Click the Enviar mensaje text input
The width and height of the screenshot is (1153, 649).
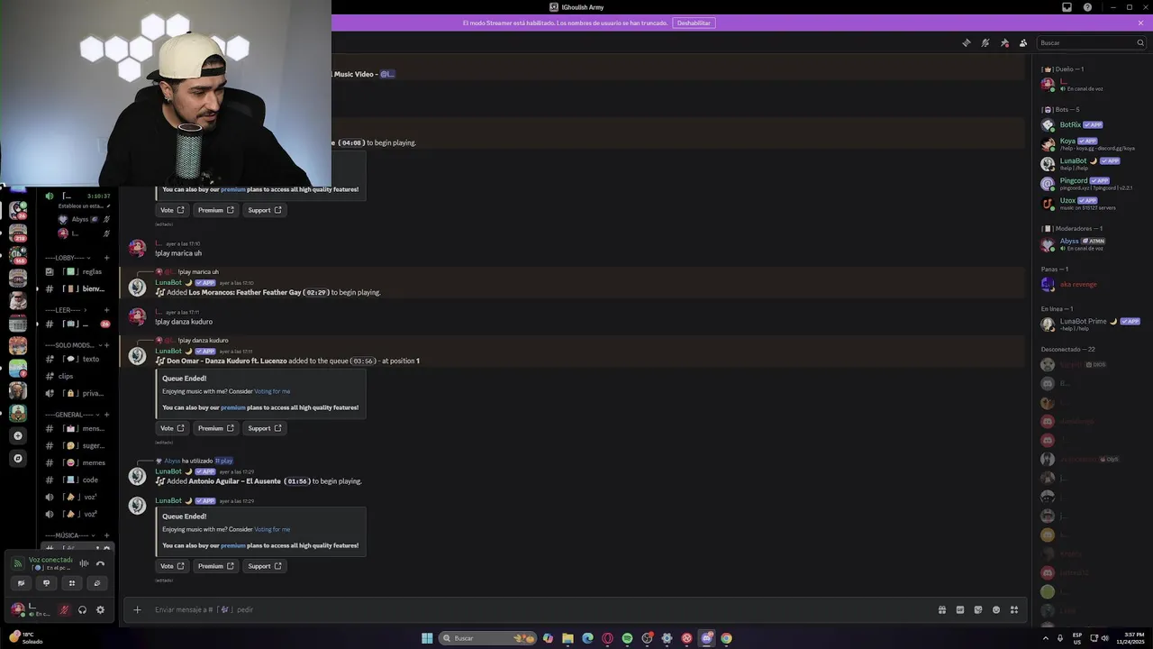point(540,609)
